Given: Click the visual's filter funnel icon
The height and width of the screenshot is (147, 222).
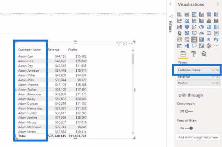Looking at the screenshot, I should [118, 44].
